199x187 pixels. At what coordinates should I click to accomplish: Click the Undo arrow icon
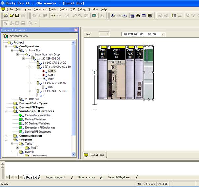[53, 16]
